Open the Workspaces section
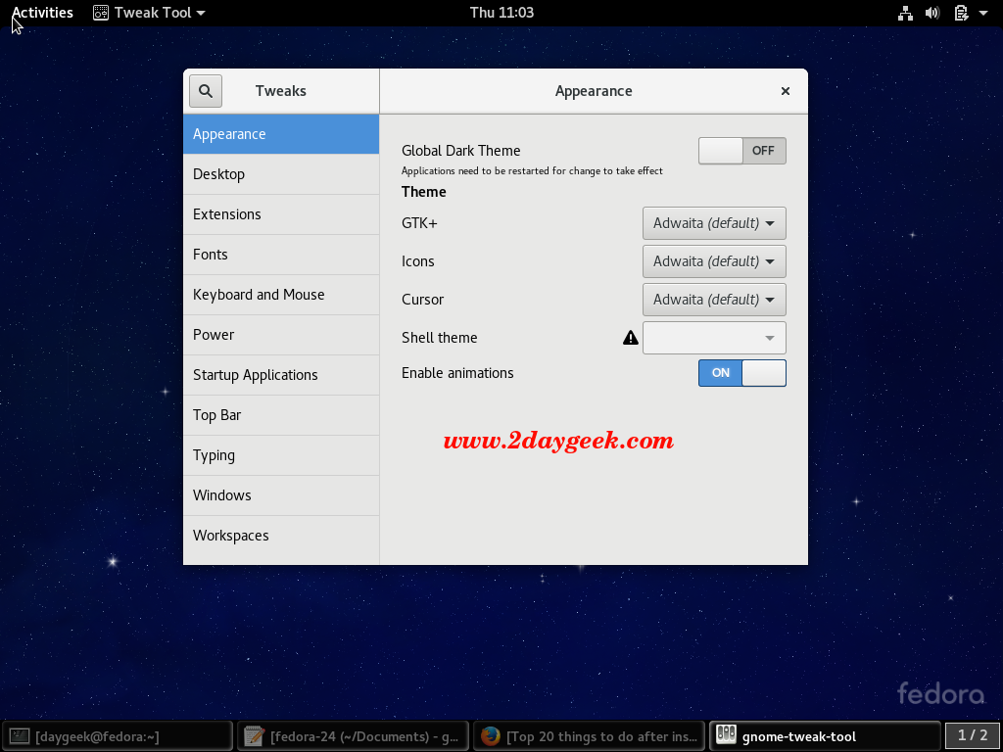1003x752 pixels. [281, 536]
